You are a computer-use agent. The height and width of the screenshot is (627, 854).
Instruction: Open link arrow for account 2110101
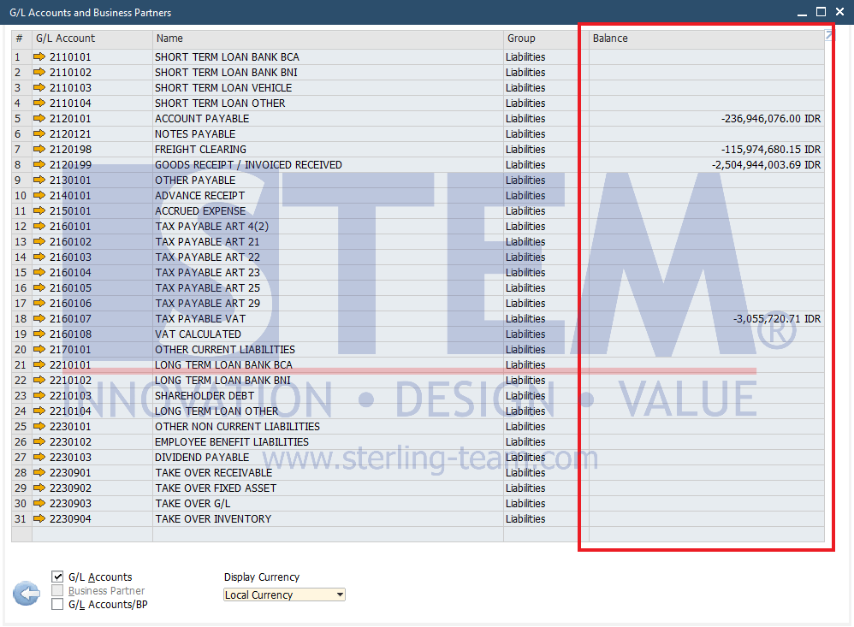click(x=39, y=56)
